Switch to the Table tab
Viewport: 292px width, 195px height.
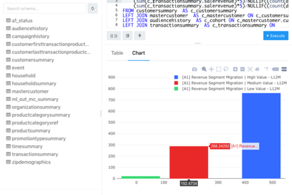117,53
